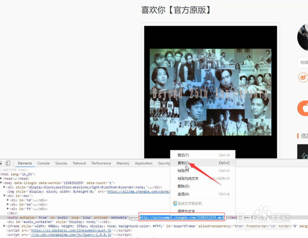Click the highlighted qiniuuwmp3 mp3 URL
308x238 pixels.
coord(181,217)
